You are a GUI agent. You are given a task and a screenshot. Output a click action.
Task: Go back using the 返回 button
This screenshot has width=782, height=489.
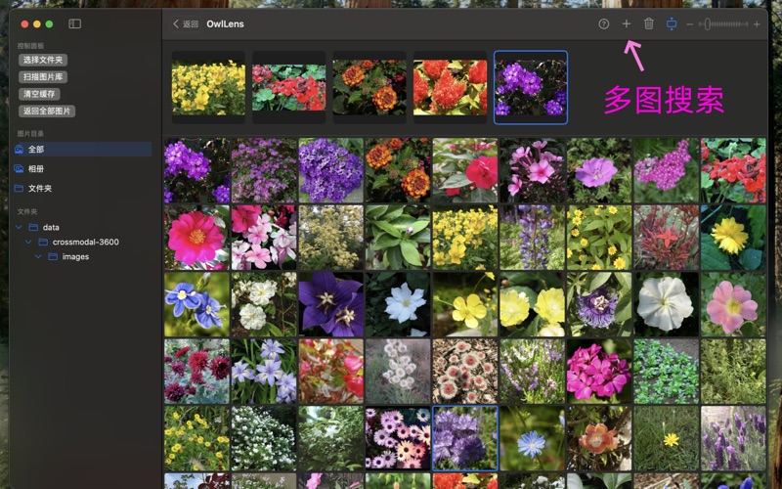click(x=185, y=23)
